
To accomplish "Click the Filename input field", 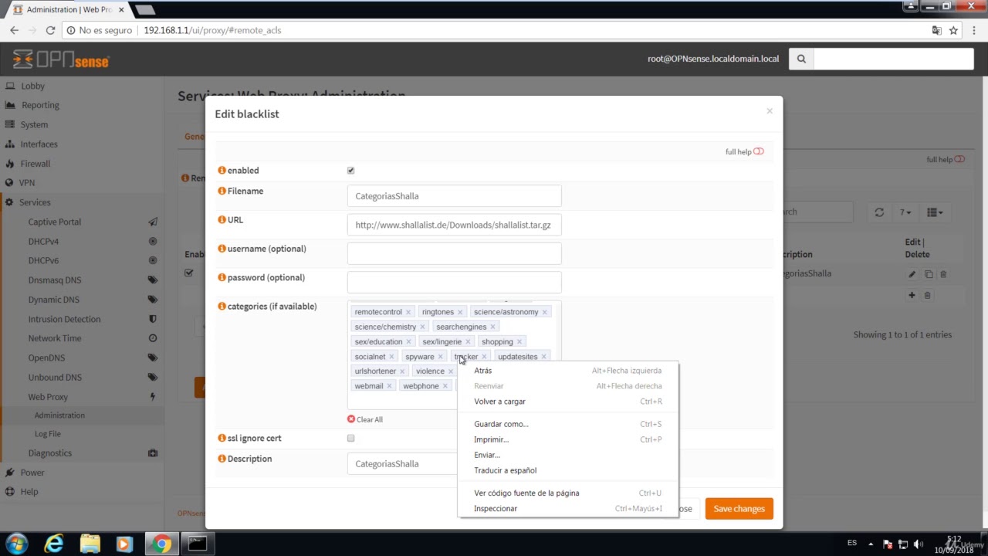I will point(455,196).
